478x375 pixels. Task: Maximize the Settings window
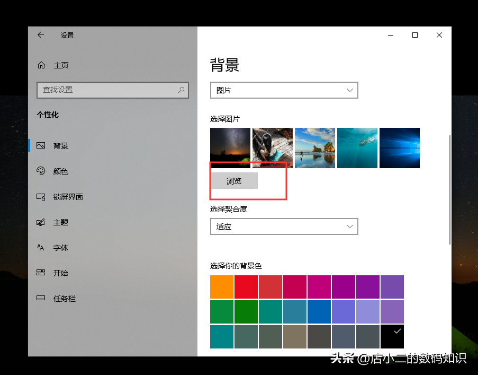(x=415, y=35)
